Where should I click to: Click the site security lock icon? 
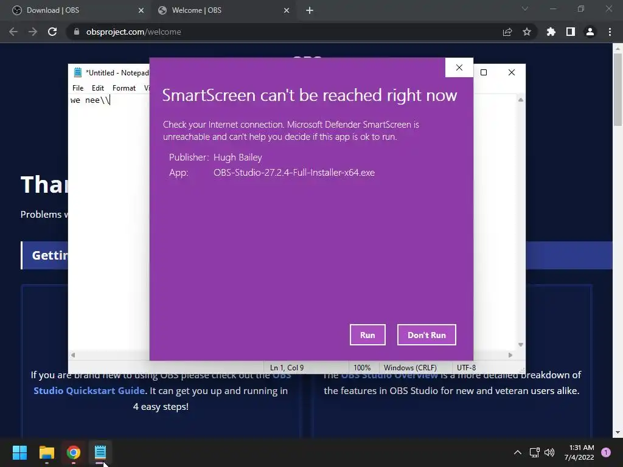pyautogui.click(x=77, y=32)
